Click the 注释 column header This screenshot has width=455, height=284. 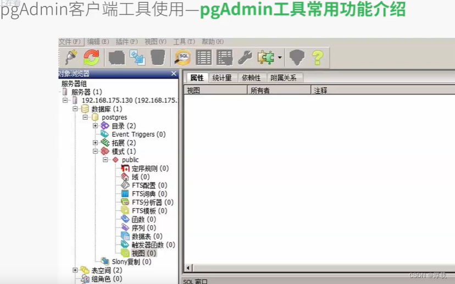383,90
